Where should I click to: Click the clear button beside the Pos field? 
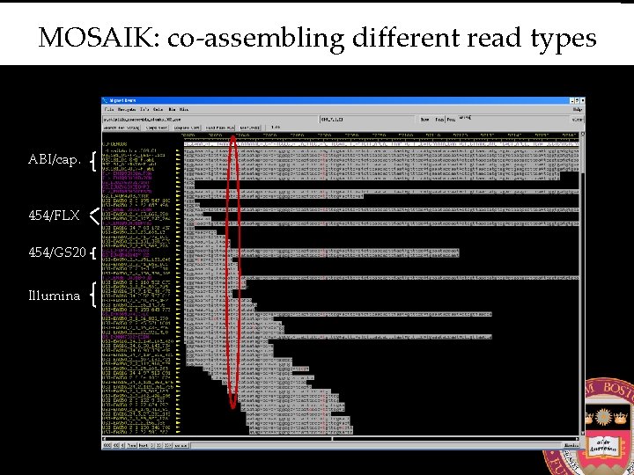pos(578,120)
